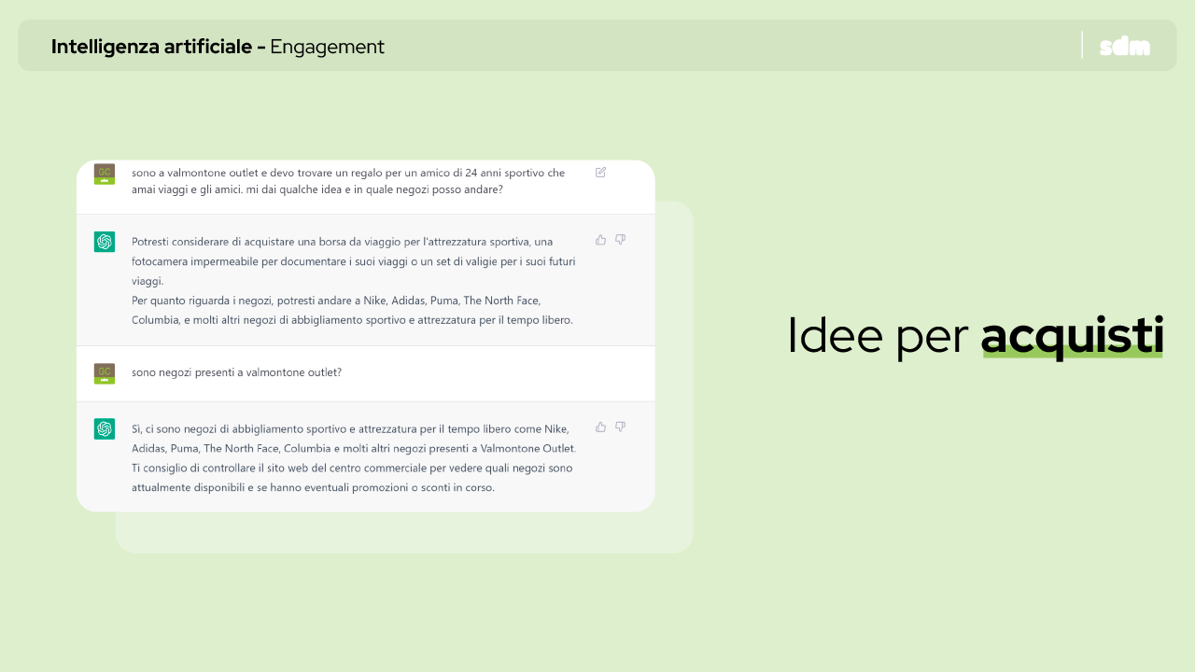
Task: Click the edit icon on the first user message
Action: [x=600, y=172]
